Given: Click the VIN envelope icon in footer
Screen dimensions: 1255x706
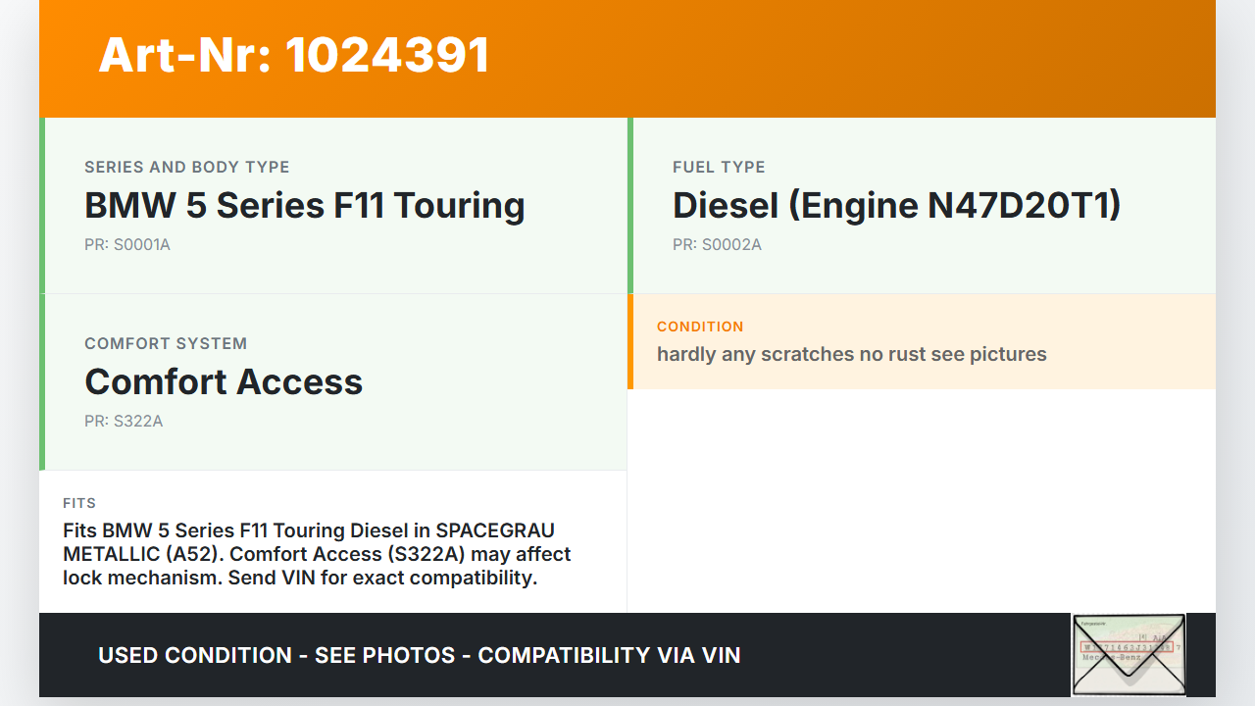Looking at the screenshot, I should 1129,654.
